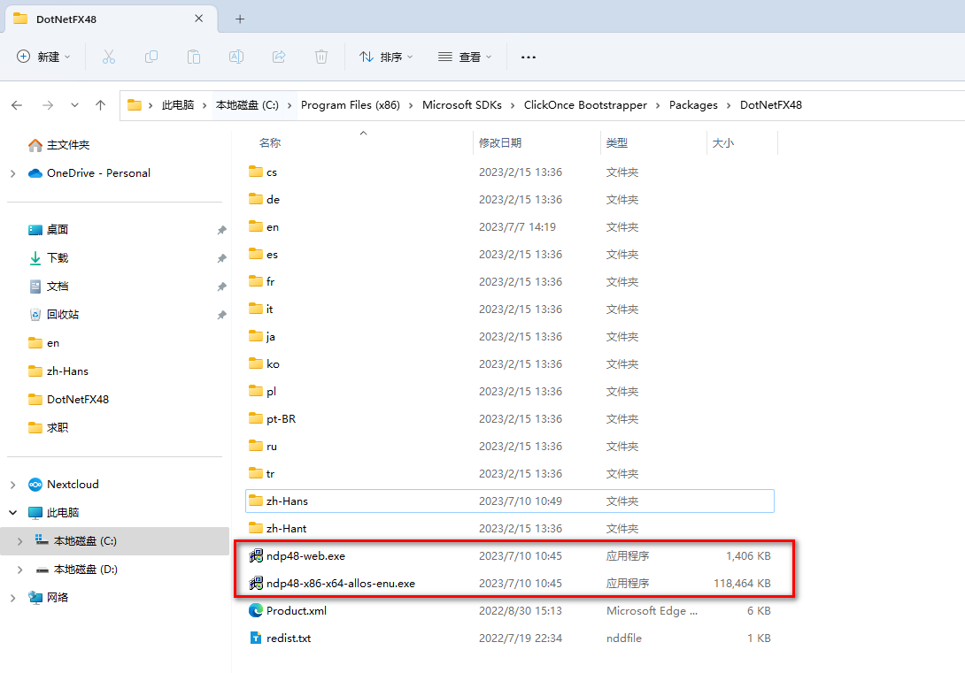Select the zh-Hant folder icon
Screen dimensions: 965x673
pos(255,527)
